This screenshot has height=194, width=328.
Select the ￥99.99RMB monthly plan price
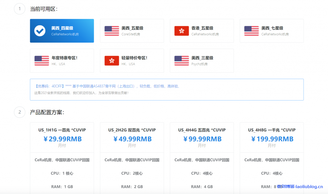tap(202, 139)
